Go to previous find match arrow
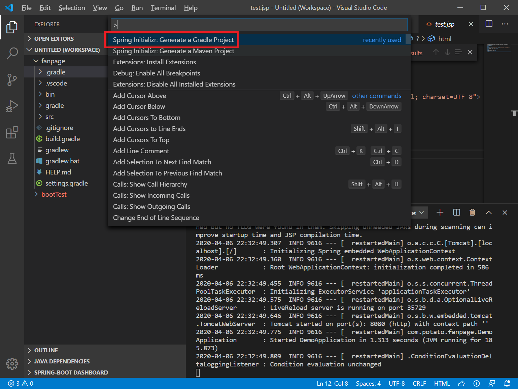This screenshot has width=518, height=389. [x=436, y=52]
